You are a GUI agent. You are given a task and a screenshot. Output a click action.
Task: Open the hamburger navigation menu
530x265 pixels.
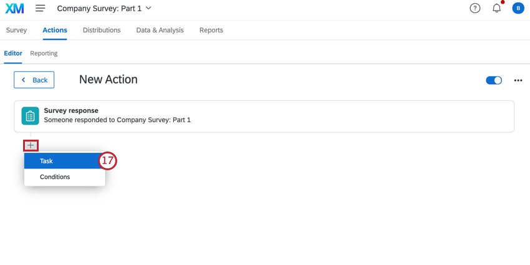pos(41,9)
